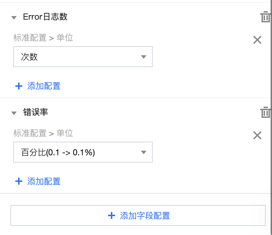Viewport: 272px width, 235px height.
Task: Collapse the 错误率 section triangle
Action: (x=14, y=113)
